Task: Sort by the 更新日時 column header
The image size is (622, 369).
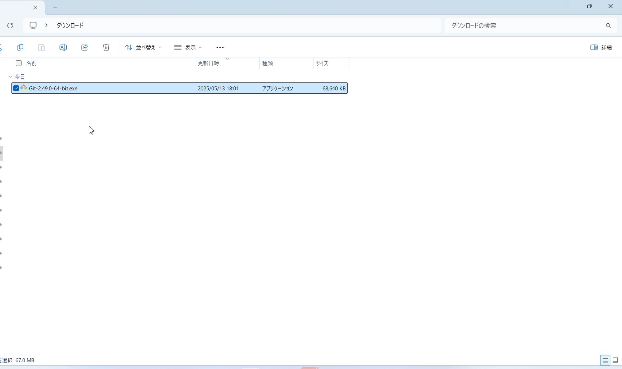Action: click(x=208, y=63)
